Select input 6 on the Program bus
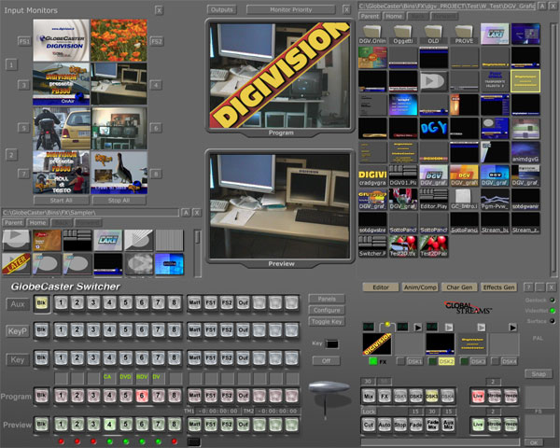 (x=141, y=396)
